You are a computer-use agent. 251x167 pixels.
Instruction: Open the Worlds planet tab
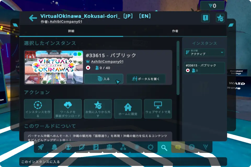point(82,147)
